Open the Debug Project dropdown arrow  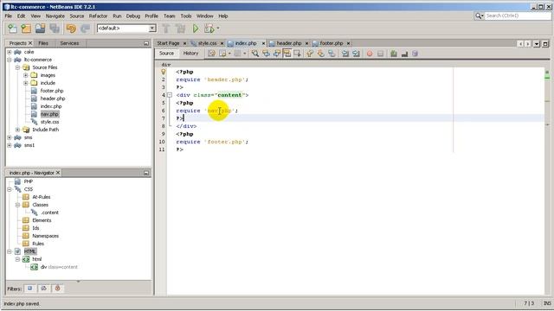click(218, 29)
